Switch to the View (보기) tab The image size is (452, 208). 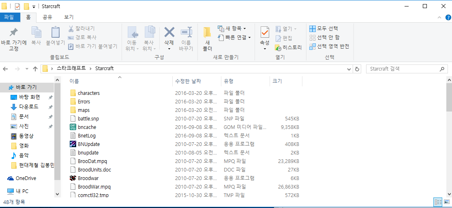(69, 17)
